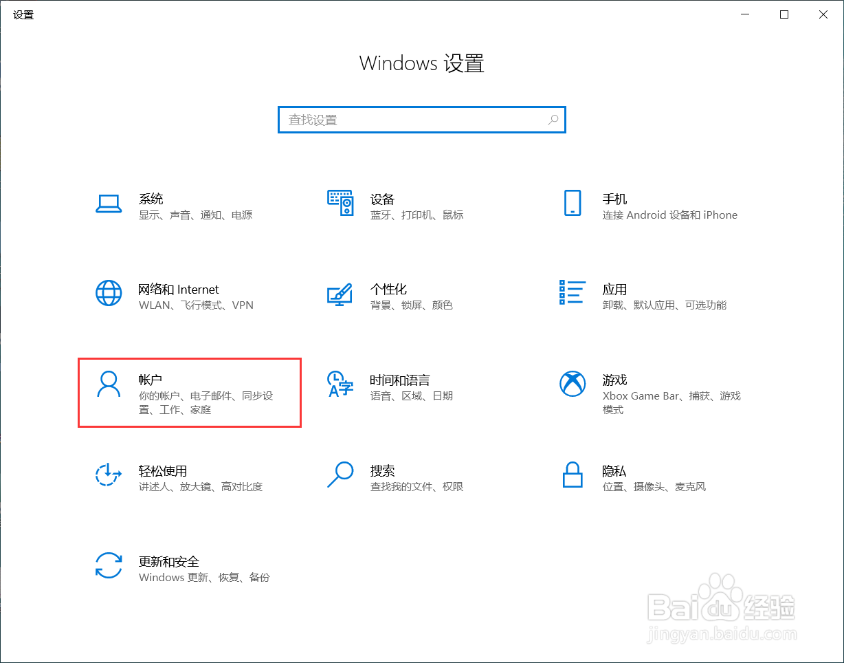
Task: Open the 游戏 Xbox icon
Action: point(573,384)
